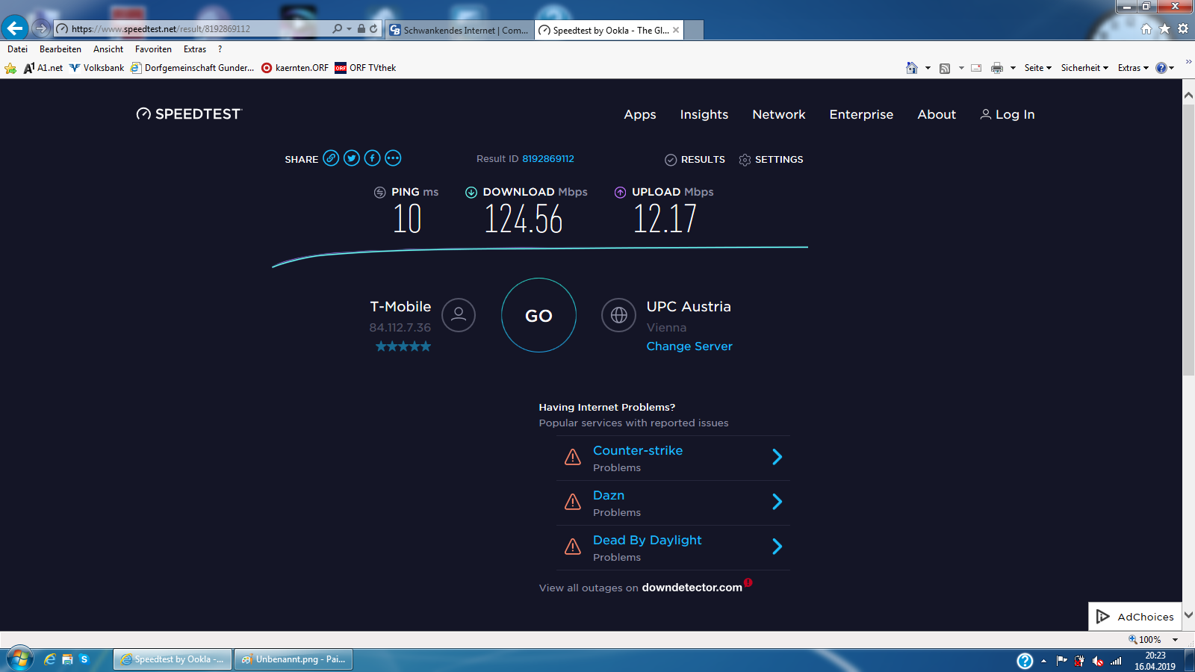This screenshot has height=672, width=1195.
Task: Click the T-Mobile provider user icon
Action: [x=459, y=315]
